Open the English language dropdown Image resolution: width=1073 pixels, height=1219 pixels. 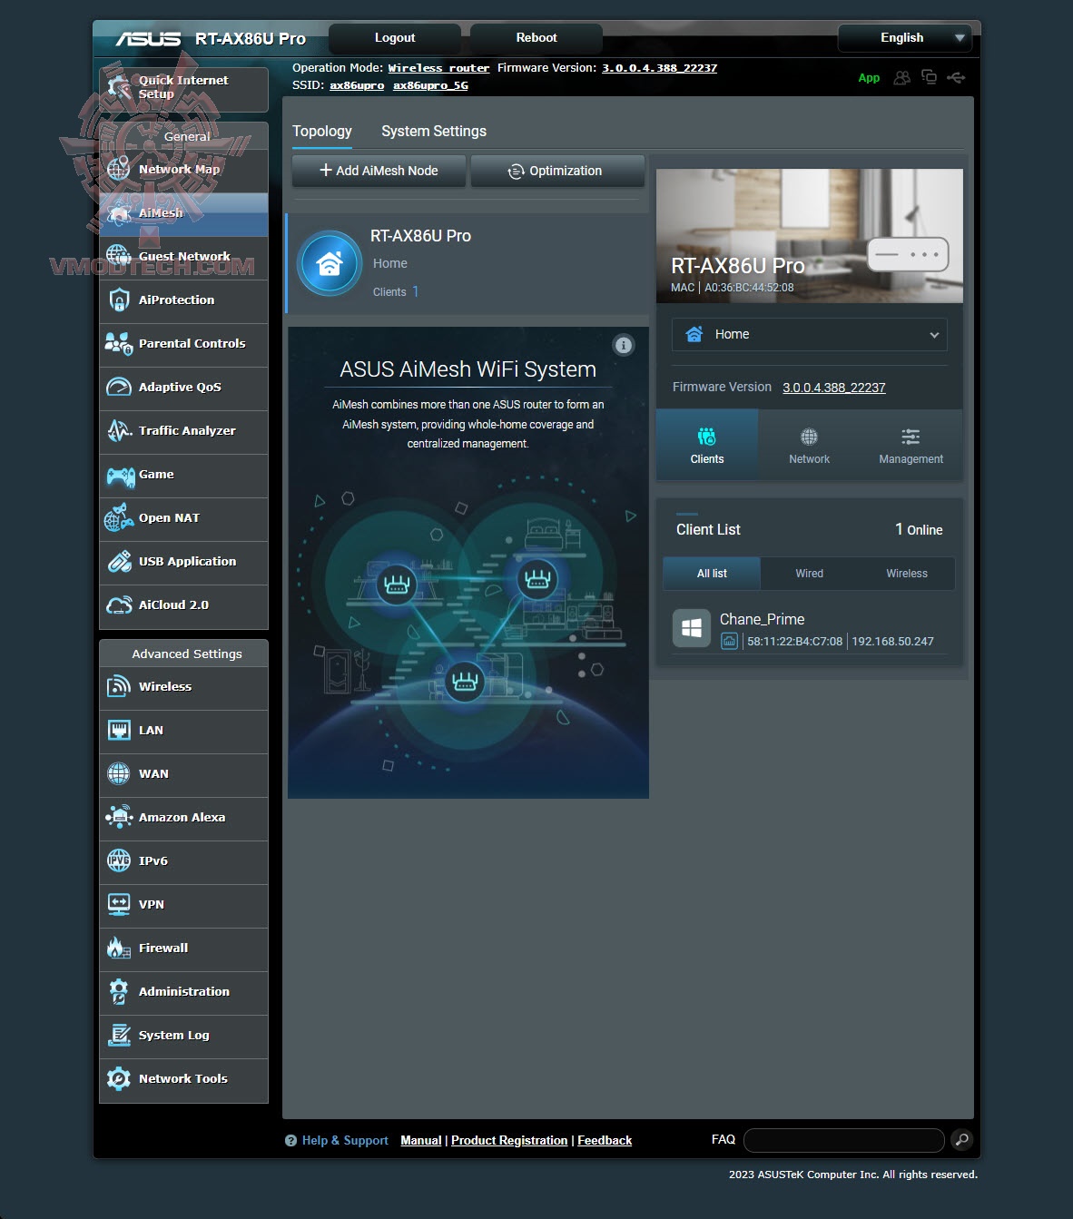904,38
